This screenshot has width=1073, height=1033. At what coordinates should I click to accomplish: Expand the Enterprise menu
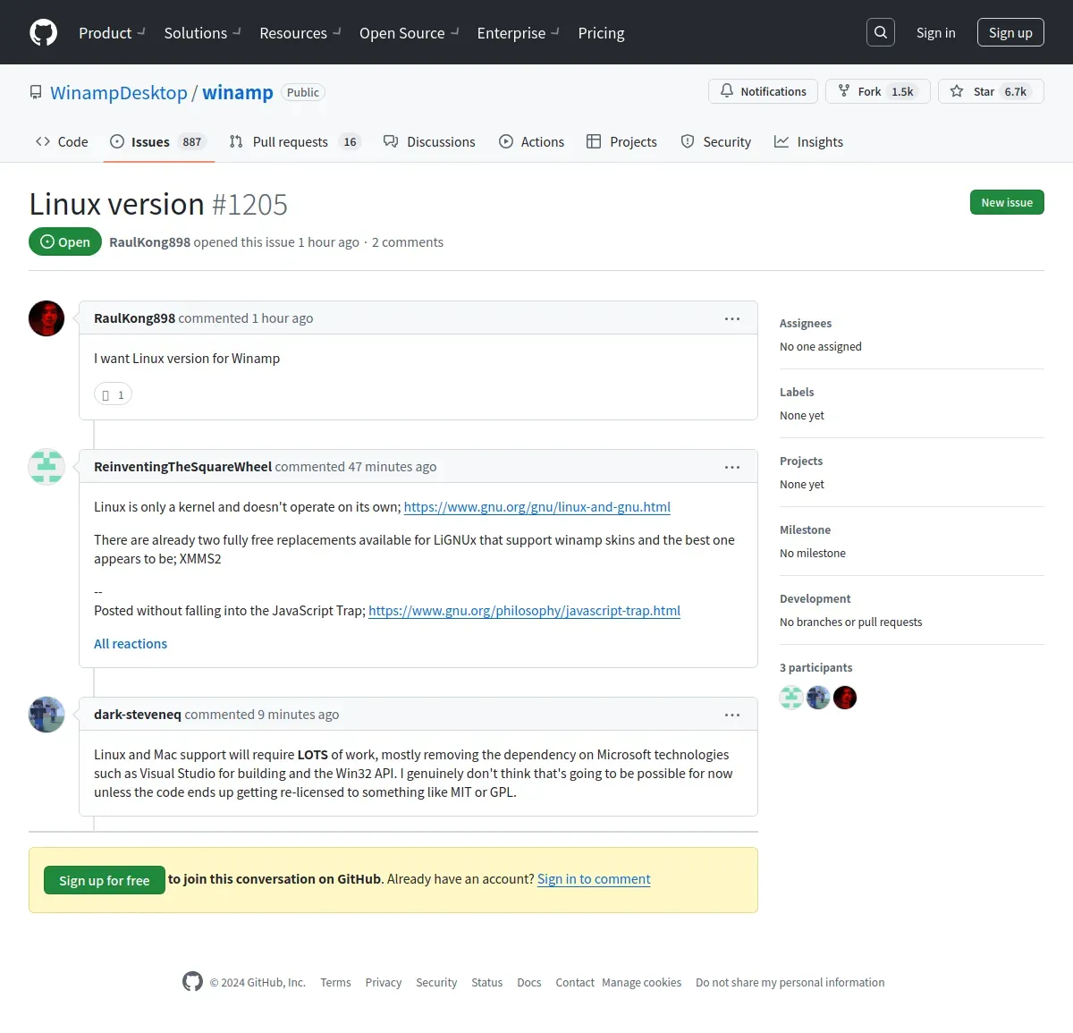click(x=519, y=33)
